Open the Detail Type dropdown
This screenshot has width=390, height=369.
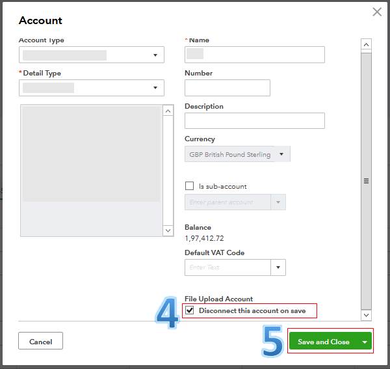pyautogui.click(x=92, y=88)
